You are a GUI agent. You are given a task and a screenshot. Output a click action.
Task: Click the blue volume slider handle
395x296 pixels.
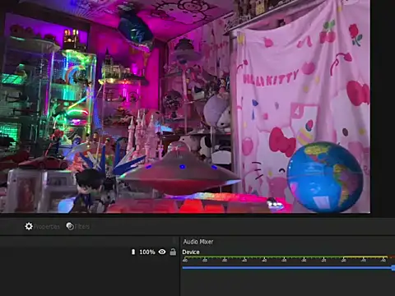(x=393, y=267)
